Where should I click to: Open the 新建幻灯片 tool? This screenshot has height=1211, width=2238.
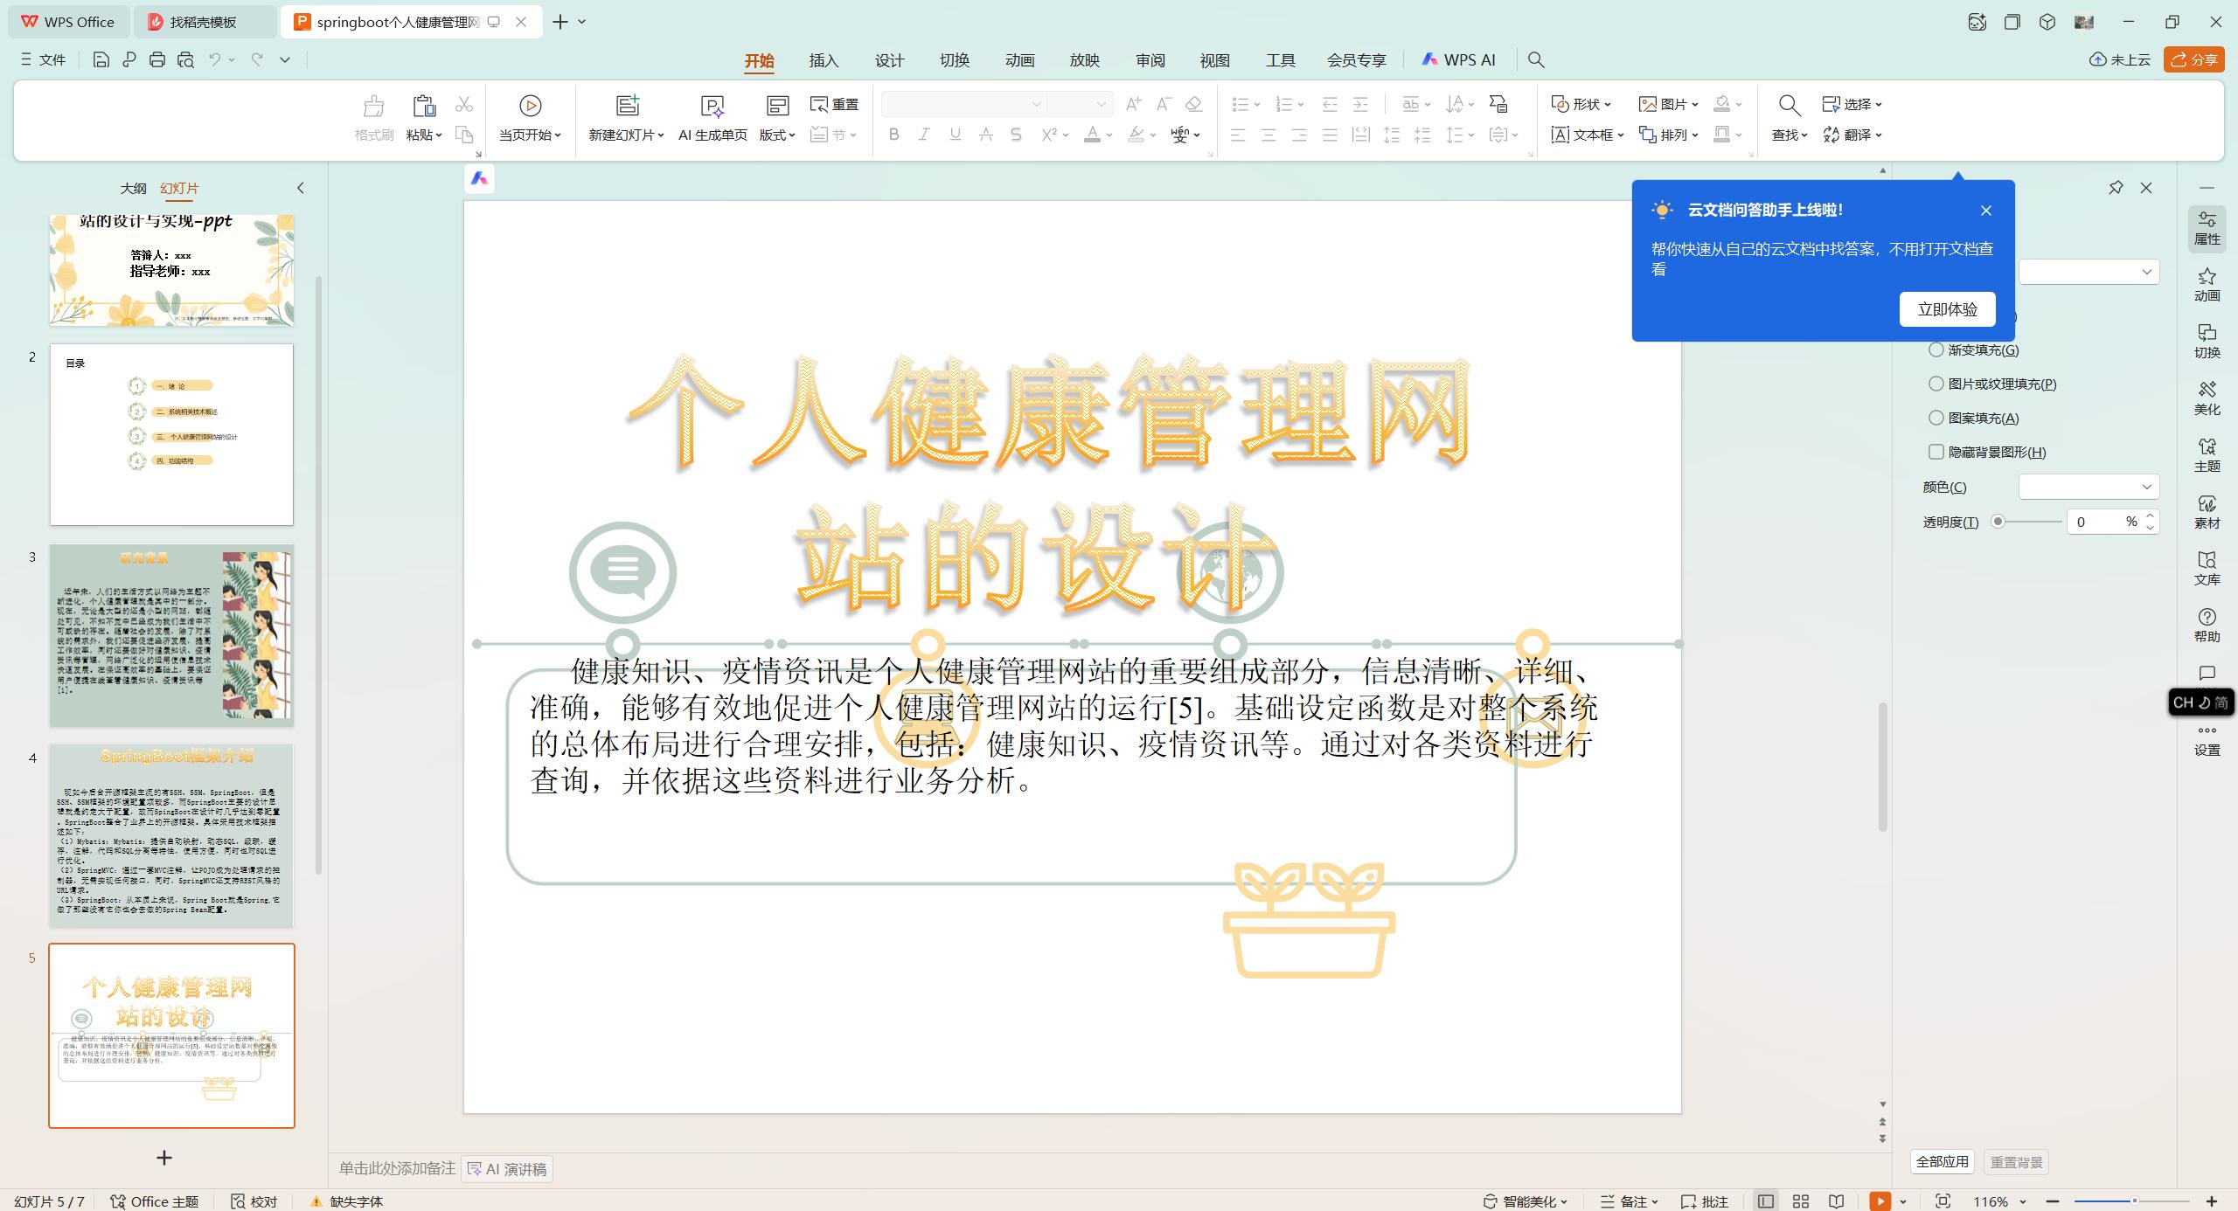pos(624,116)
